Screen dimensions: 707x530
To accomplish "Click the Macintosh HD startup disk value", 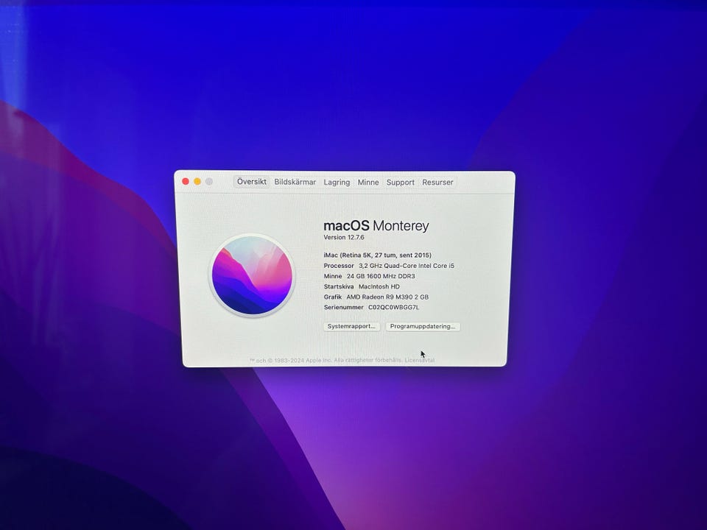I will click(379, 286).
